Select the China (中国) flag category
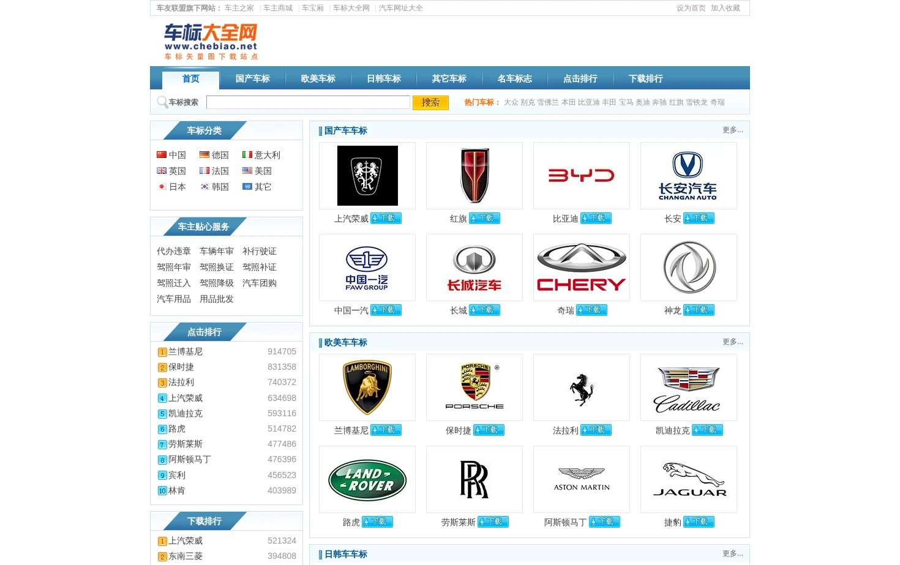 pos(171,155)
